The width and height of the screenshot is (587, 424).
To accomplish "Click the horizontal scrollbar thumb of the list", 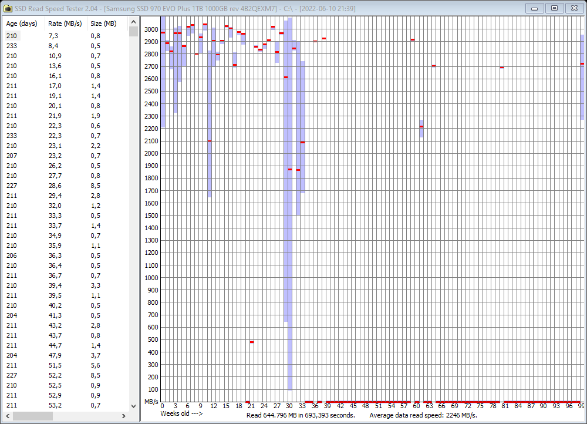I will (33, 416).
